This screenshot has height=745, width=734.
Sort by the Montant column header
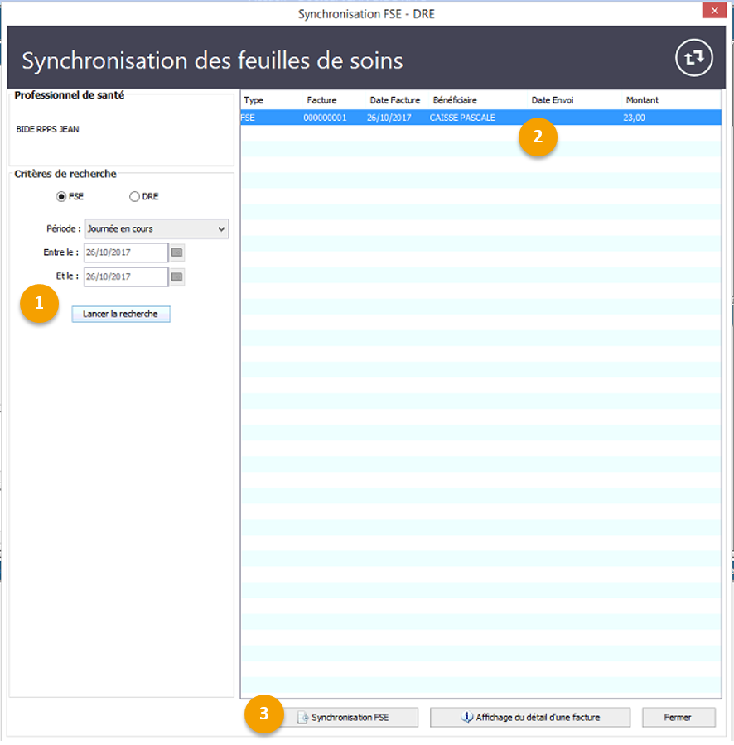[642, 100]
